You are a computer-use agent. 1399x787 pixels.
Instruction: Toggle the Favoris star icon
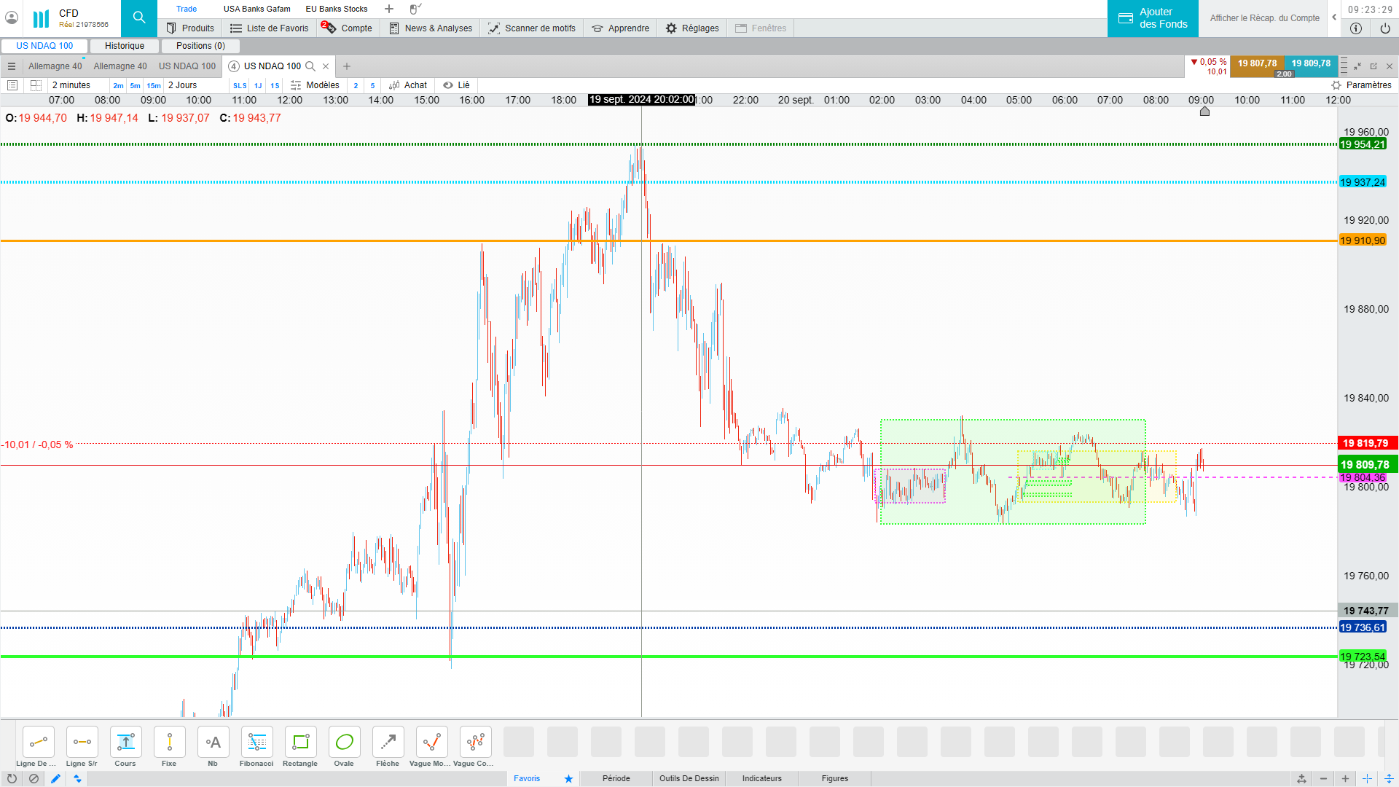568,778
